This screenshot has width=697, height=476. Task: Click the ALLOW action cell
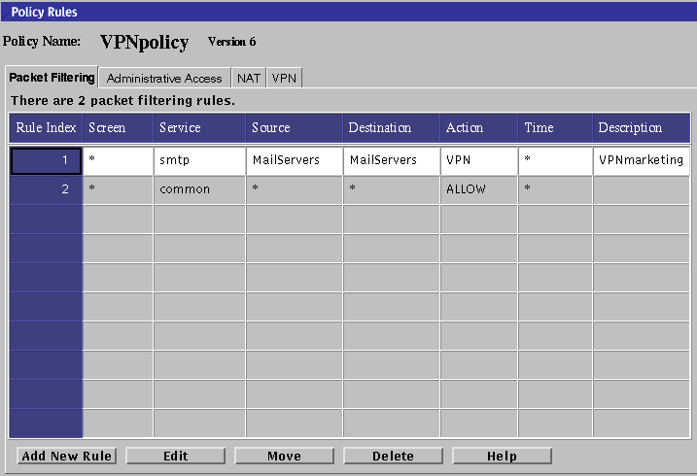[479, 189]
